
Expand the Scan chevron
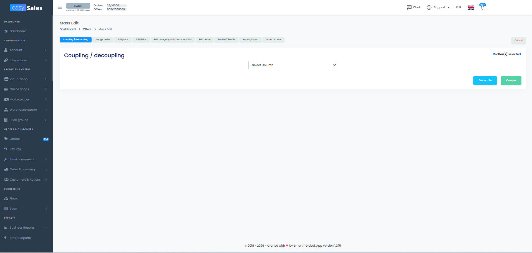point(46,209)
